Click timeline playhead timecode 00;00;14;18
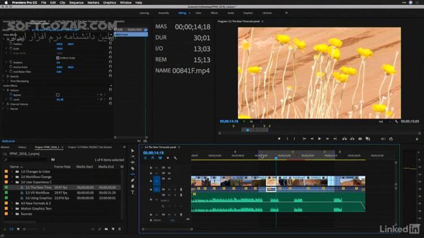 pyautogui.click(x=153, y=153)
